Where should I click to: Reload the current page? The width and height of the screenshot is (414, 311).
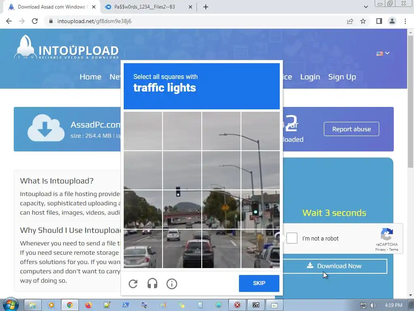pos(35,21)
